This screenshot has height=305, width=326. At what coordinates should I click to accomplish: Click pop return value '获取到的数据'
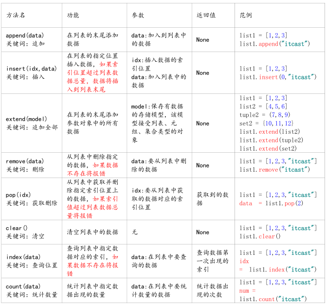pos(213,199)
